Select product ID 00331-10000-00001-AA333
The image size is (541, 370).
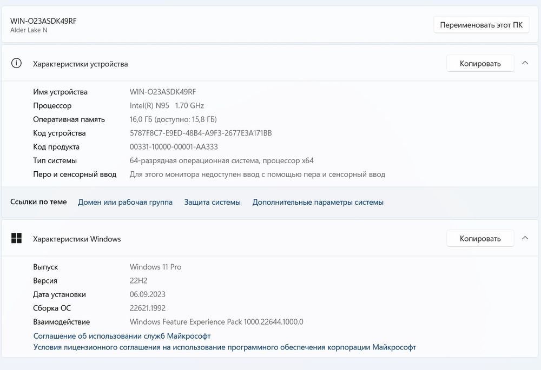[174, 147]
